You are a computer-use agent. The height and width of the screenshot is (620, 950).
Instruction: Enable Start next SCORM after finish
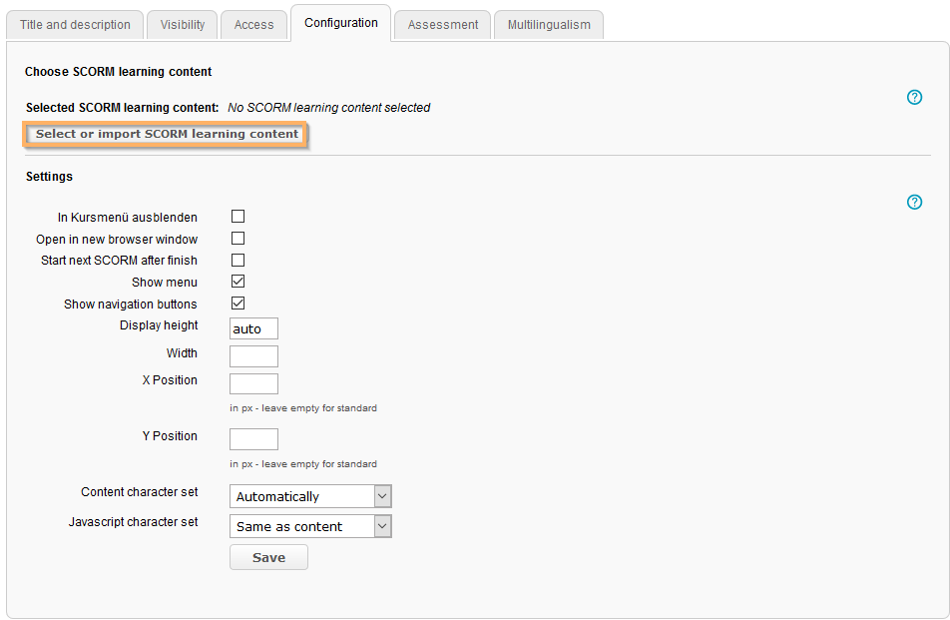(237, 261)
